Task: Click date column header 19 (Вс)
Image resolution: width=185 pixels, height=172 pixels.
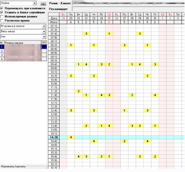Action: 63,18
